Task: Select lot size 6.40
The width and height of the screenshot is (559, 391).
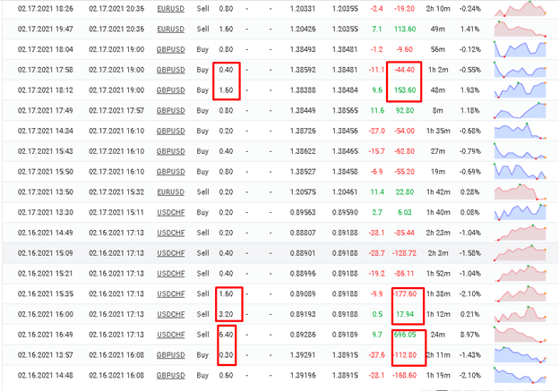Action: coord(226,335)
